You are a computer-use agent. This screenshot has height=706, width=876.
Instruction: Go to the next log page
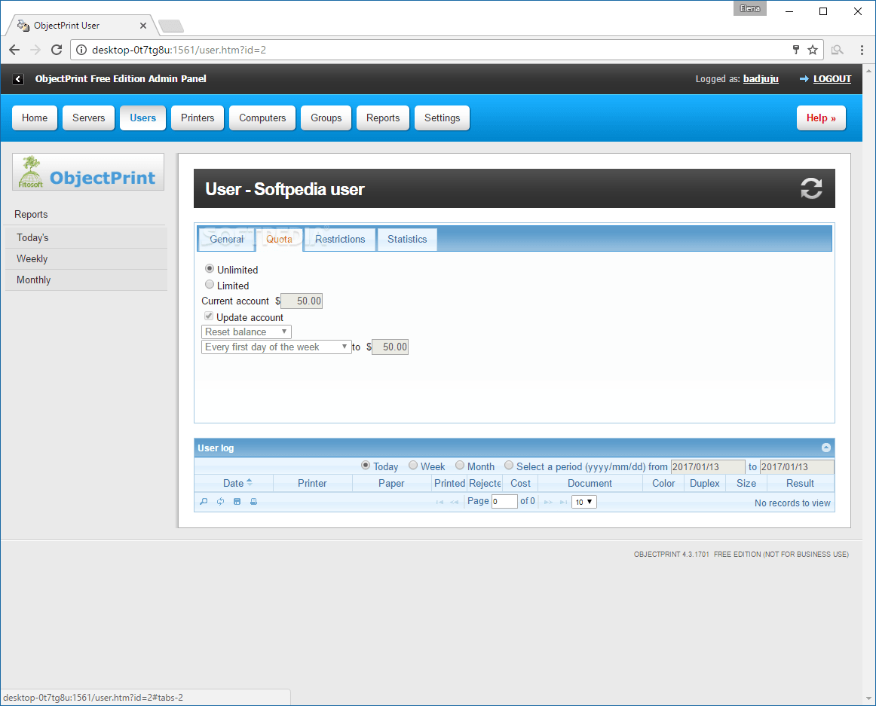pos(548,502)
